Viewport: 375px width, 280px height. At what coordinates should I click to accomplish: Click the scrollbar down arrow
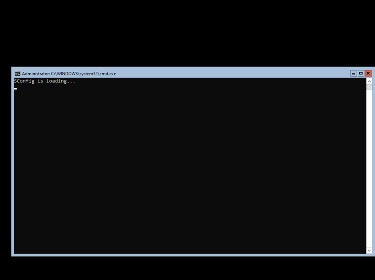click(x=369, y=251)
